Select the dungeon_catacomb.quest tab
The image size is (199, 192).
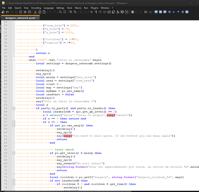[20, 18]
